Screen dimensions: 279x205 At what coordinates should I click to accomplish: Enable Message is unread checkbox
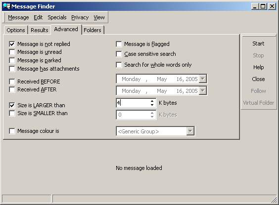coord(12,52)
